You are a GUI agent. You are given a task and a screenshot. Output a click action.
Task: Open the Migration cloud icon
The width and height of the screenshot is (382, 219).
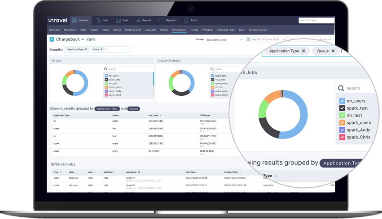[x=161, y=20]
